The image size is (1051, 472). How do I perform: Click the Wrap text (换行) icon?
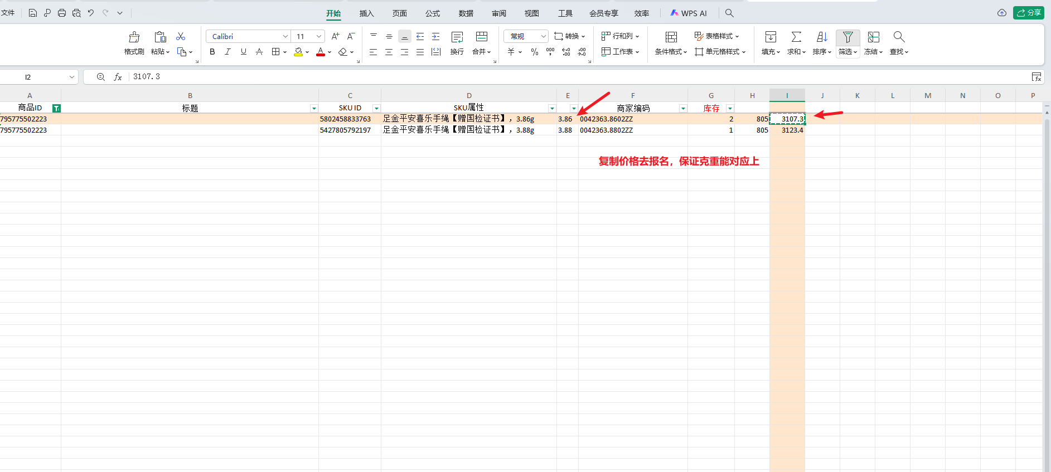coord(457,37)
